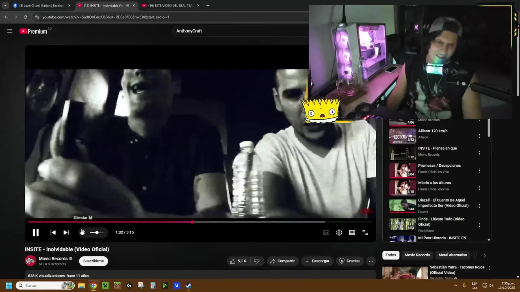Open Minecraft creeper icon in taskbar
520x292 pixels.
tap(105, 286)
